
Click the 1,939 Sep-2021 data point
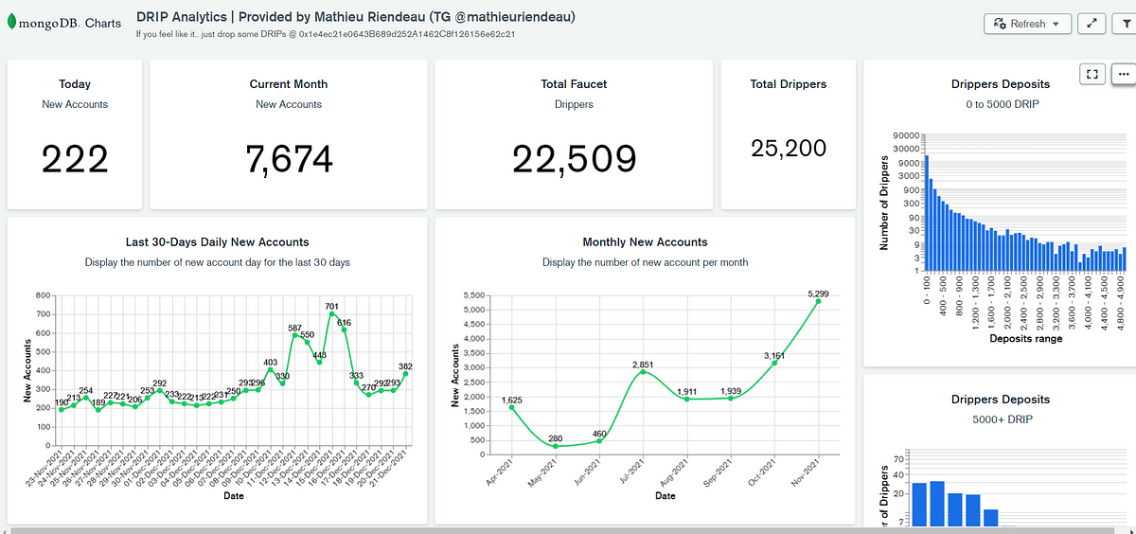[731, 399]
